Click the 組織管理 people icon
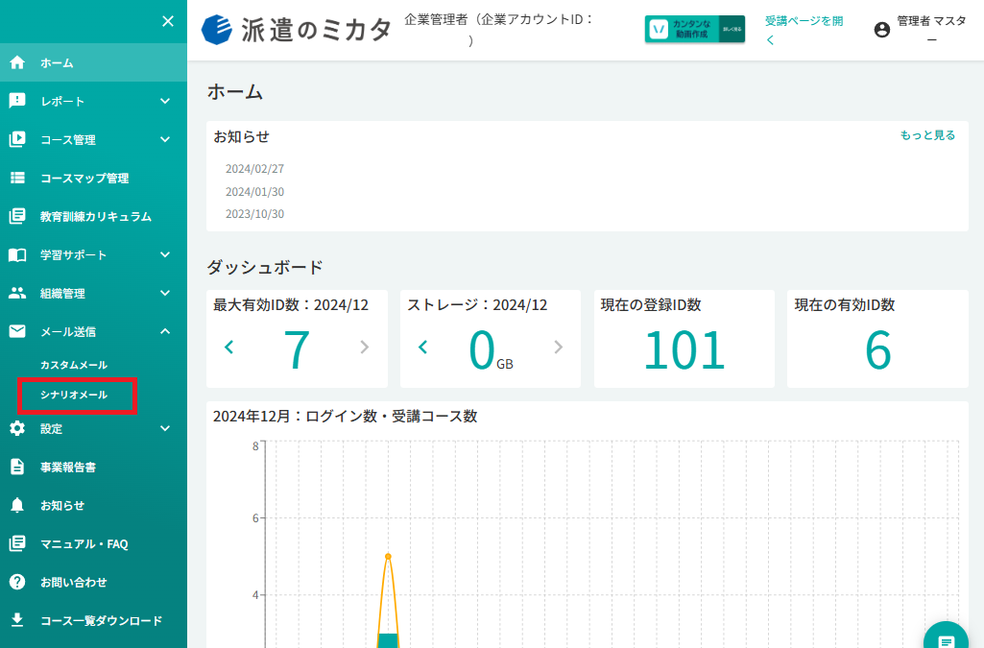This screenshot has width=984, height=648. pyautogui.click(x=17, y=293)
